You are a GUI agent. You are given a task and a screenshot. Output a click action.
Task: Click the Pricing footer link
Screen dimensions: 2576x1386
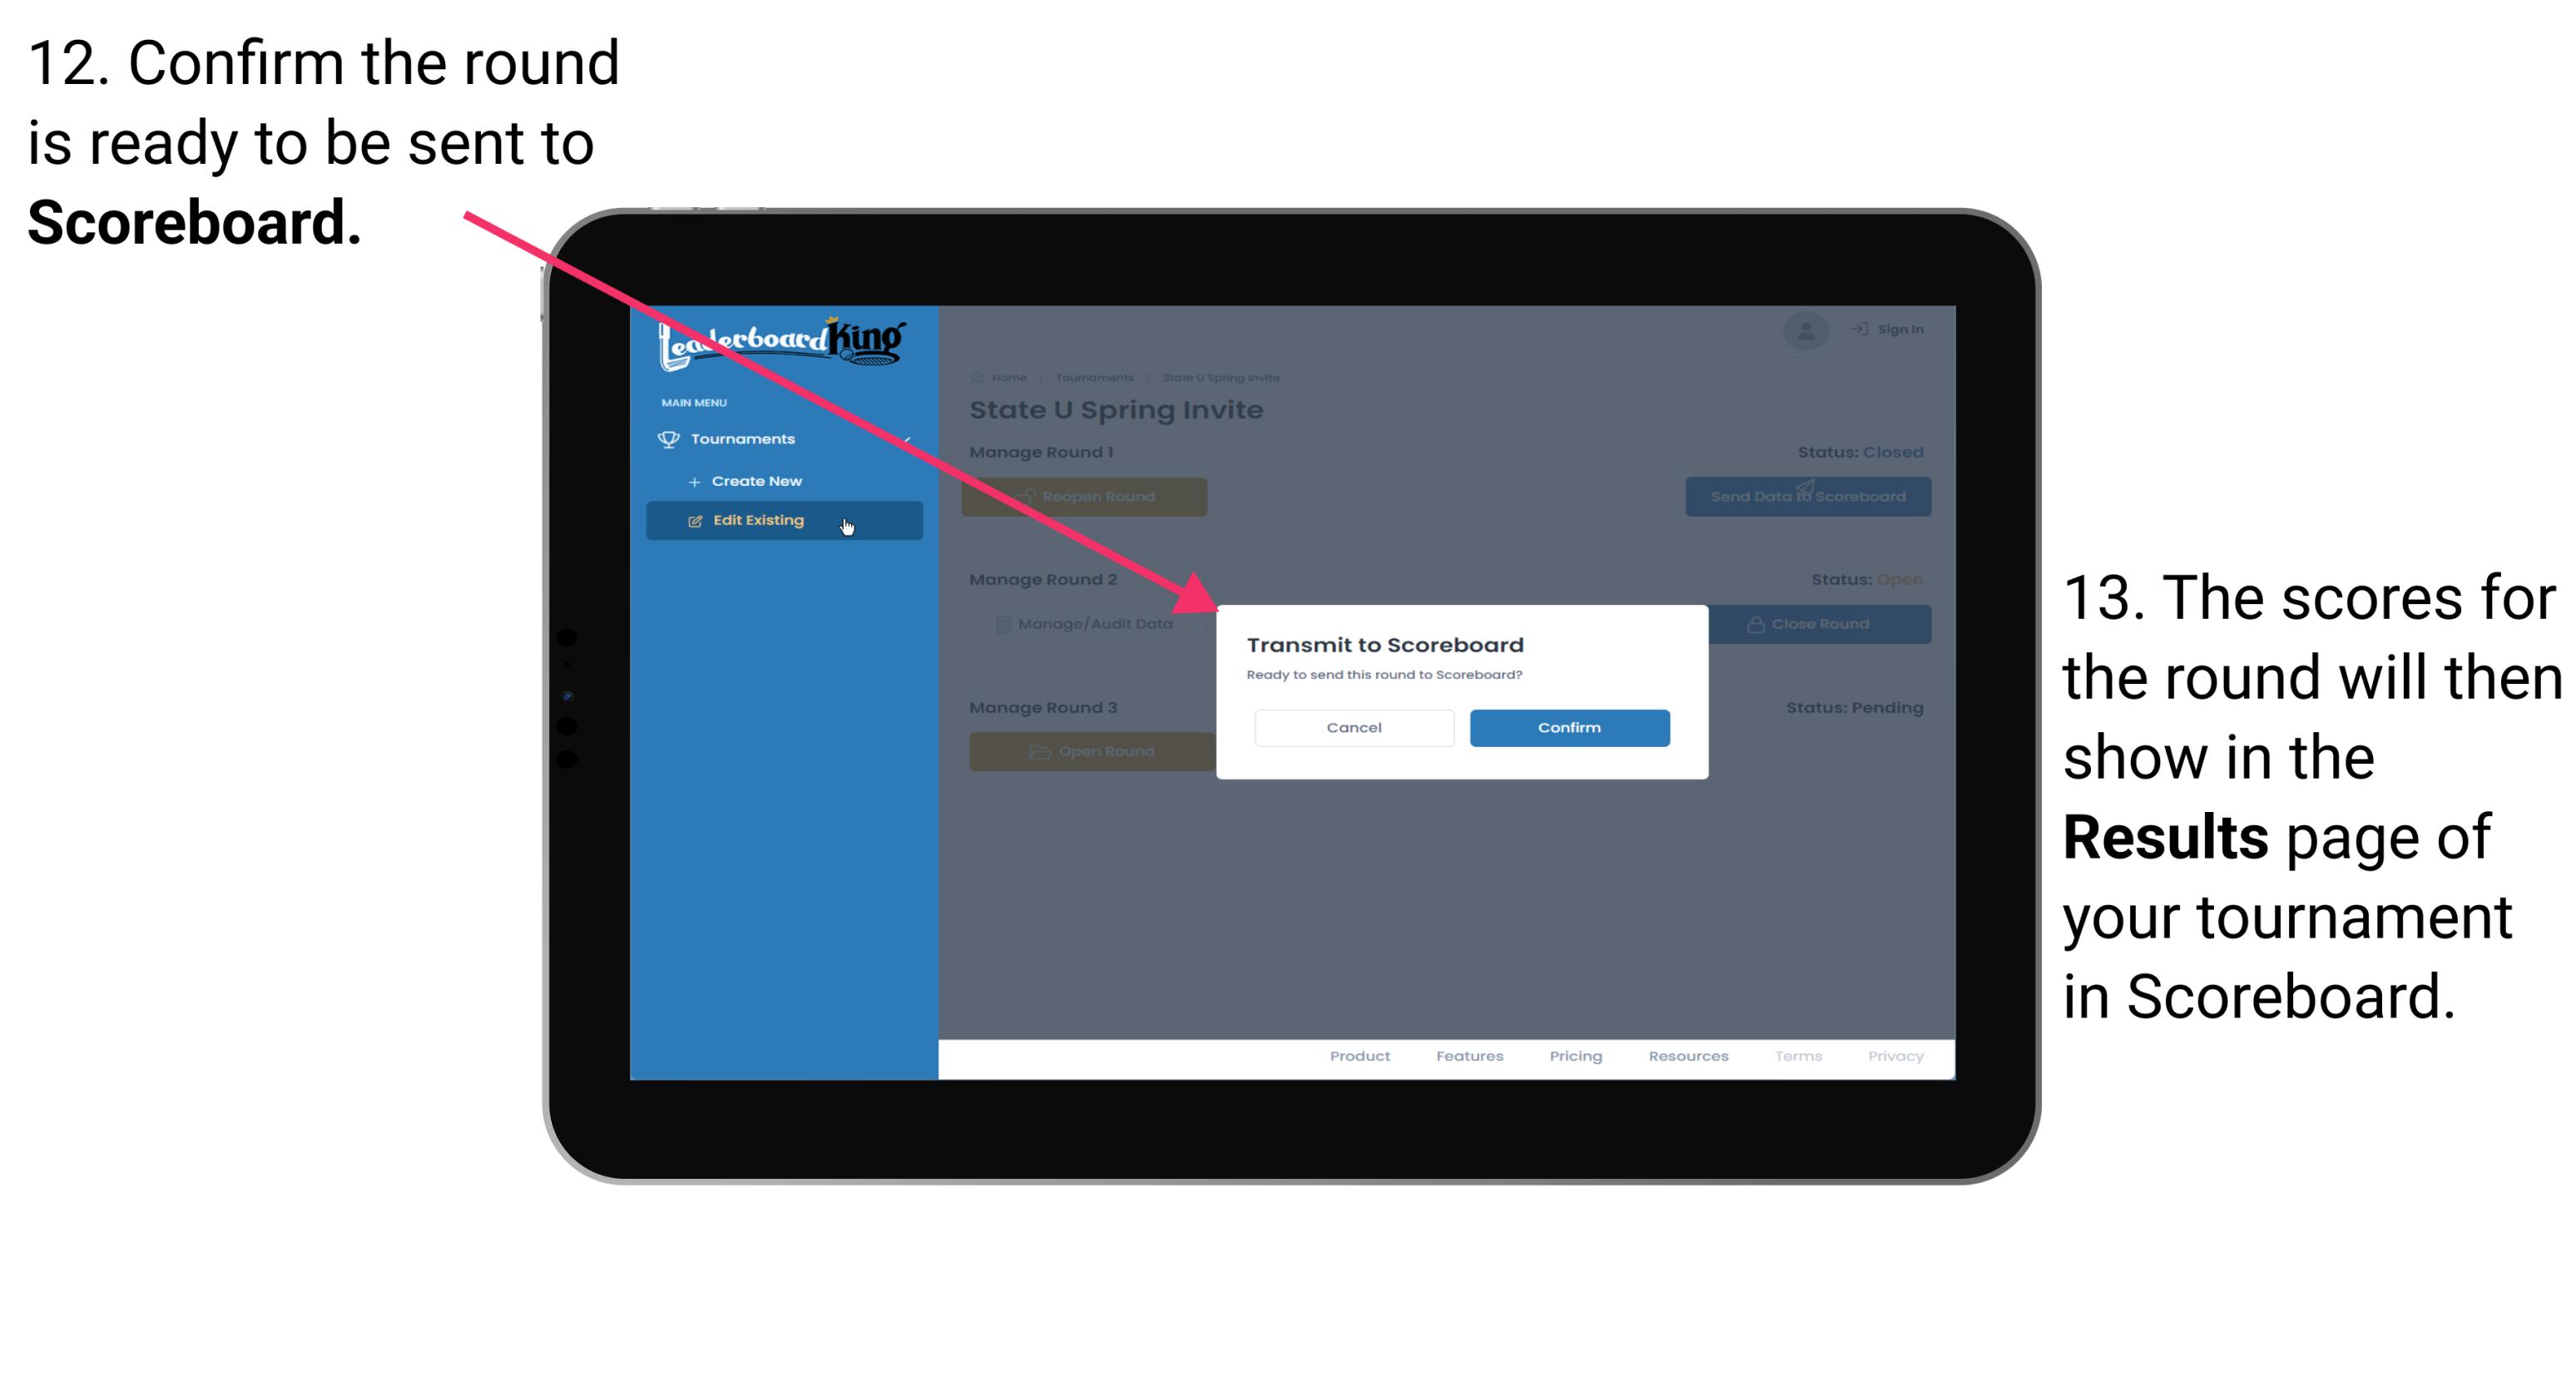pos(1571,1058)
